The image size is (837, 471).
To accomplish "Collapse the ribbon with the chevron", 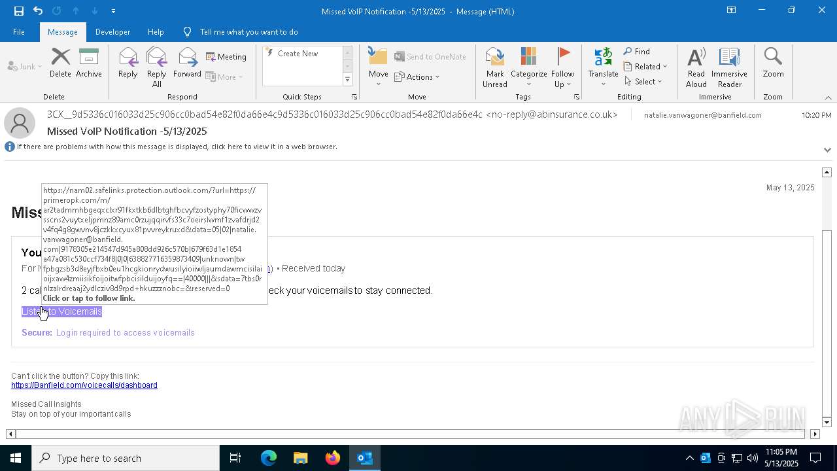I will click(828, 97).
